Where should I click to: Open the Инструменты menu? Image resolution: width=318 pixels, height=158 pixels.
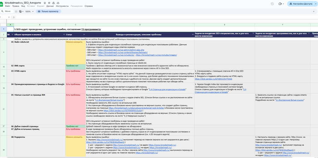(62, 6)
